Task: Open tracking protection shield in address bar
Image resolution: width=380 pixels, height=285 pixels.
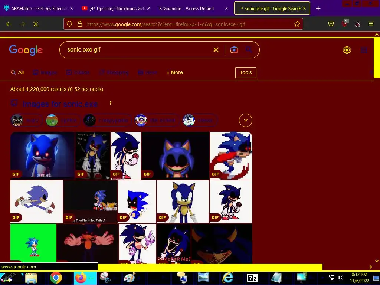Action: tap(69, 24)
